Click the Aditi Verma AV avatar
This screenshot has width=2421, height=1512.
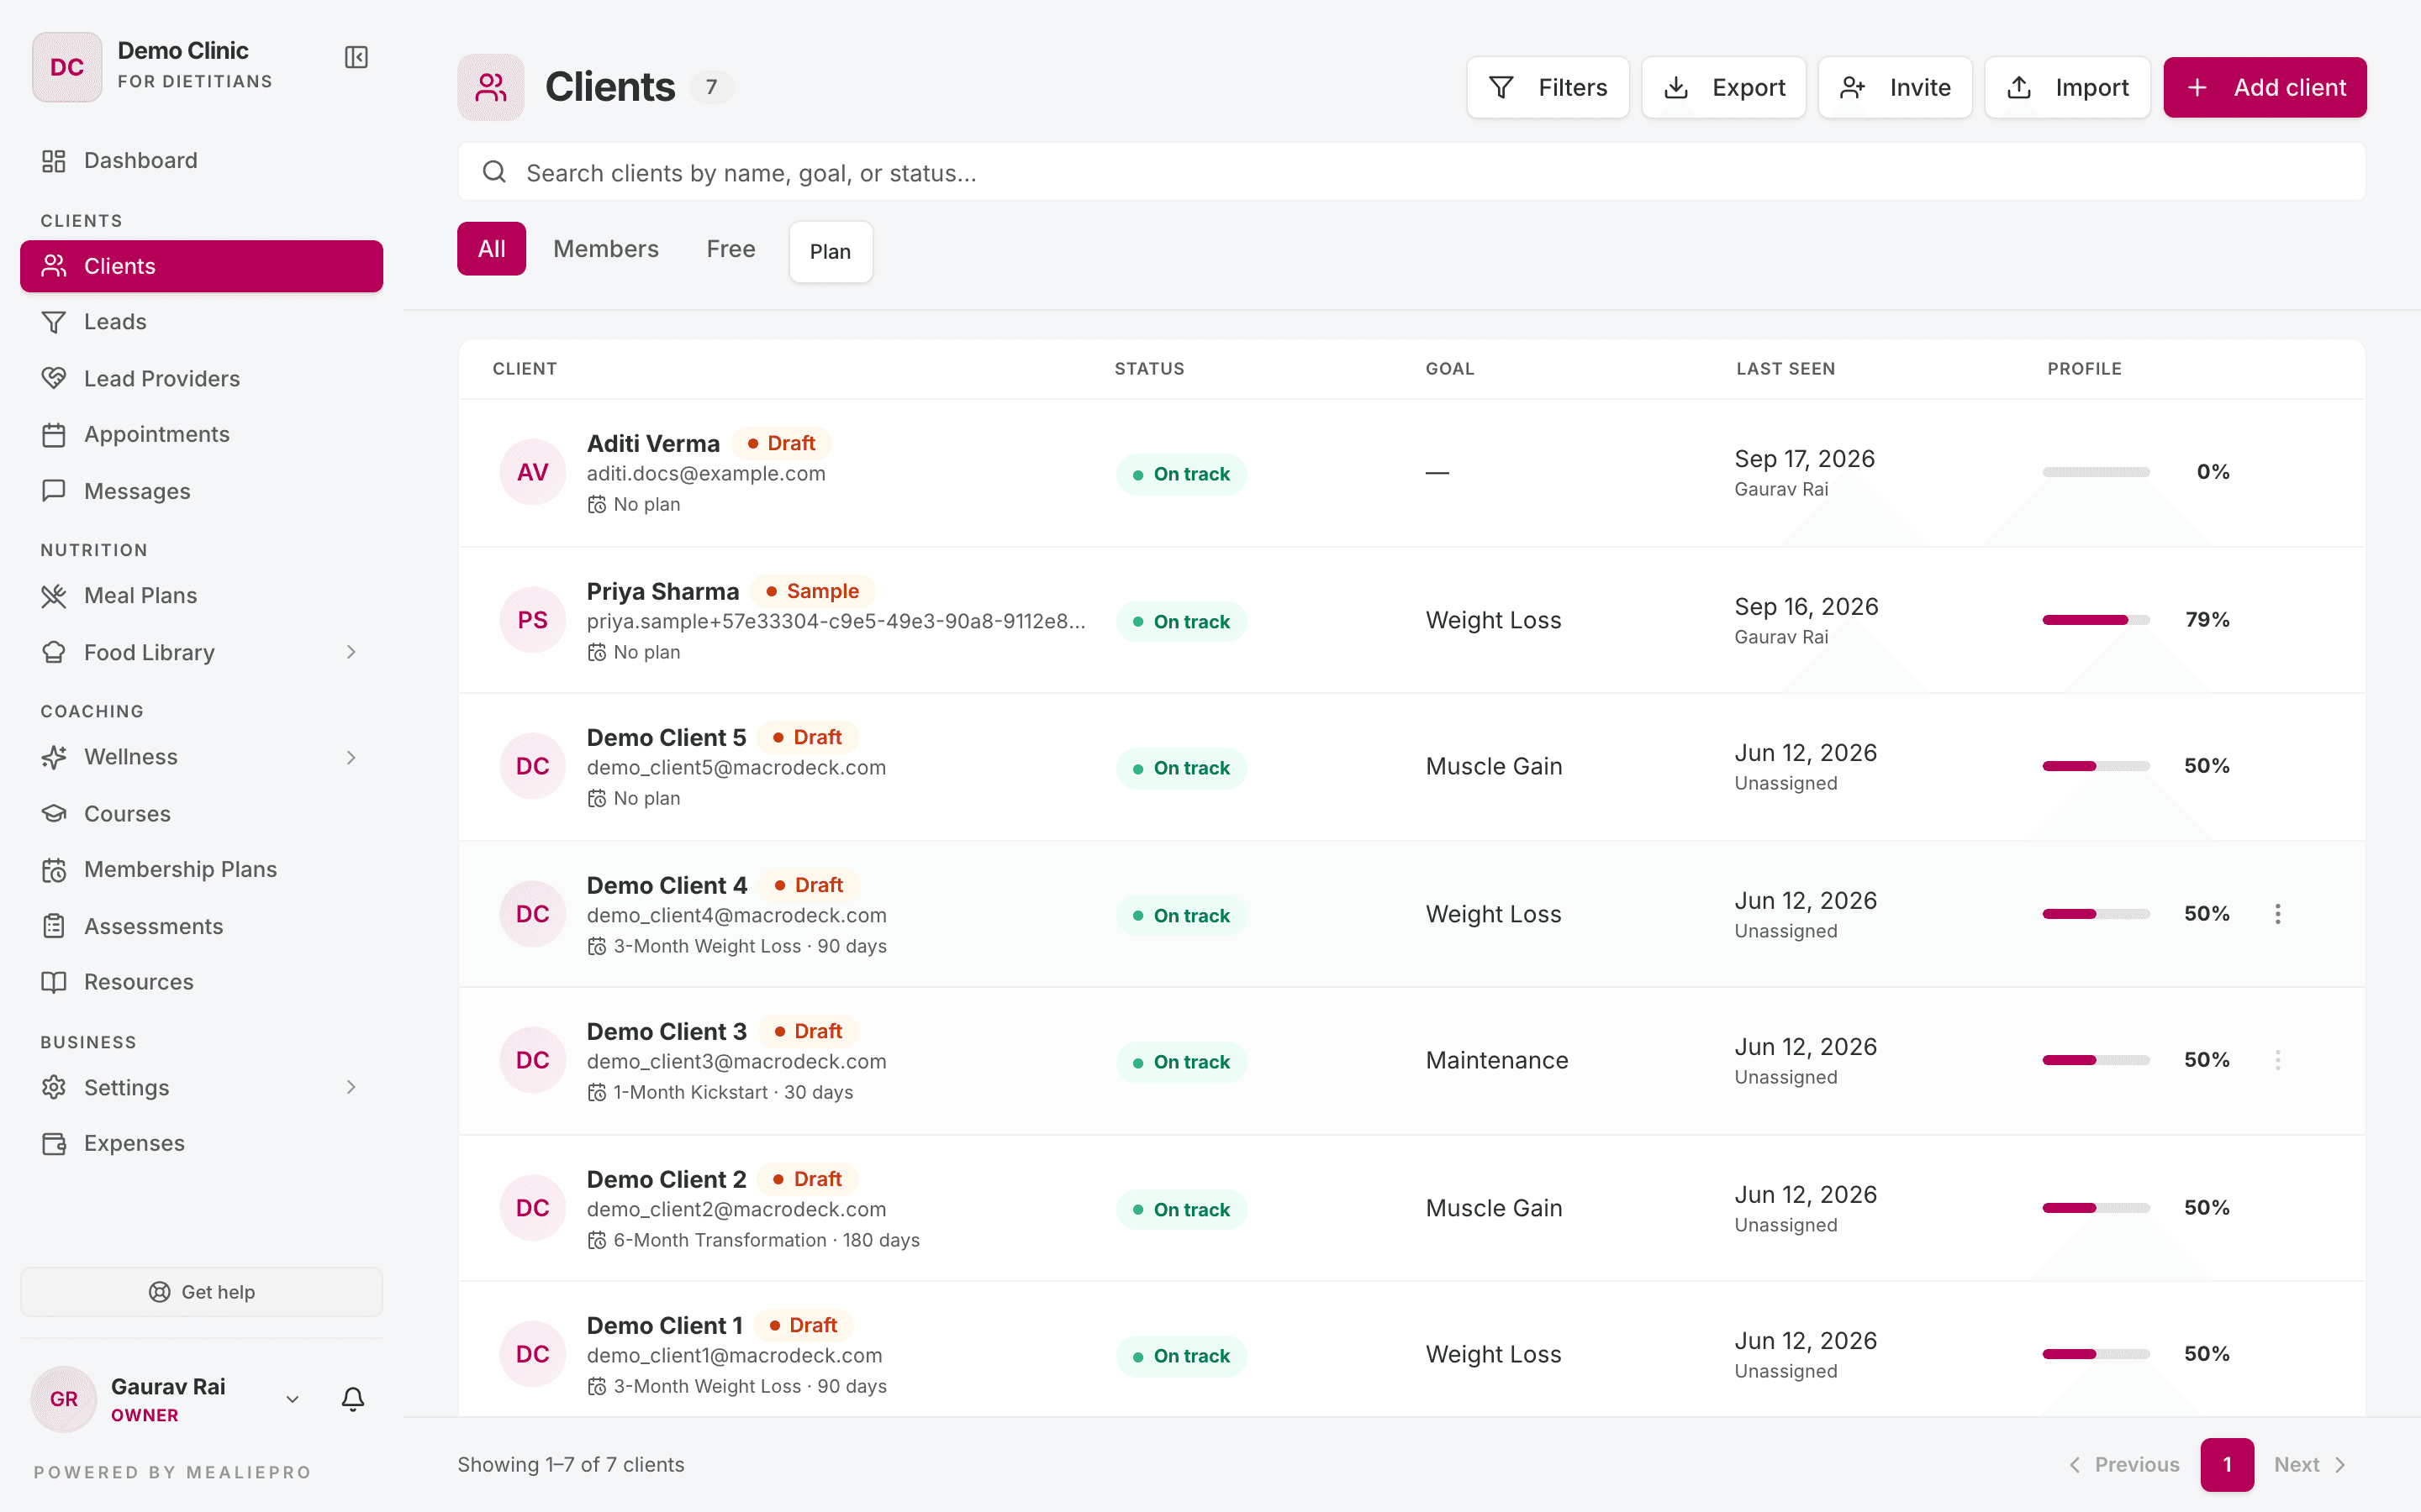tap(532, 472)
